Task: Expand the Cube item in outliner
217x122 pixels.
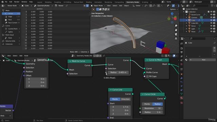Action: coord(186,20)
